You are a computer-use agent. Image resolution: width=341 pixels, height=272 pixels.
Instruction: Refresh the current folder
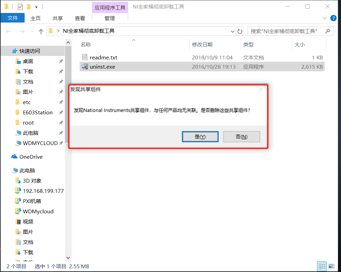(240, 31)
